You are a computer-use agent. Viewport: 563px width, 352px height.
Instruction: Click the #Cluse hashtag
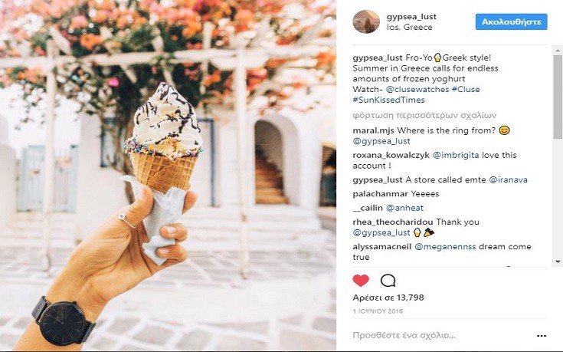pos(466,89)
